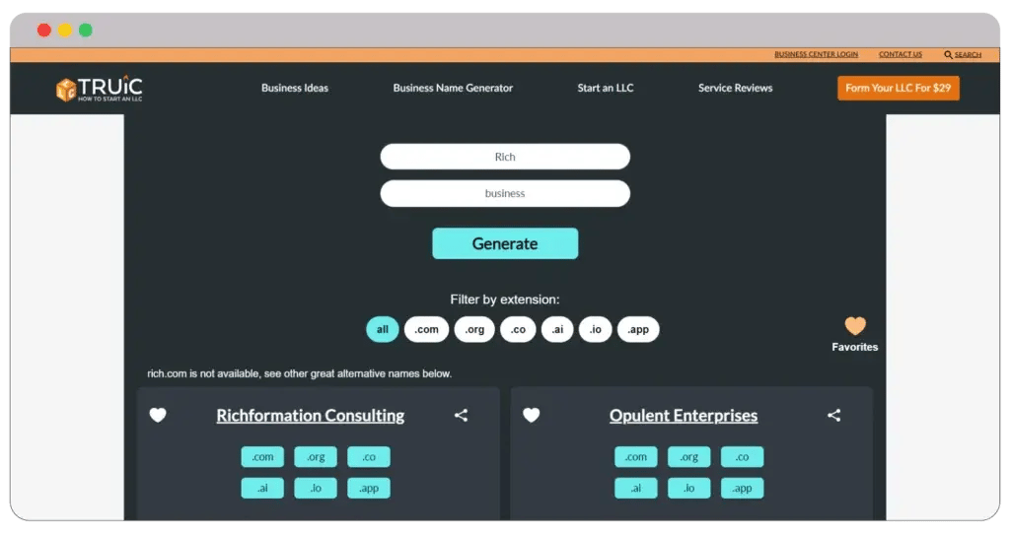Favorite Opulent Enterprises with heart icon
The width and height of the screenshot is (1010, 535).
click(531, 416)
